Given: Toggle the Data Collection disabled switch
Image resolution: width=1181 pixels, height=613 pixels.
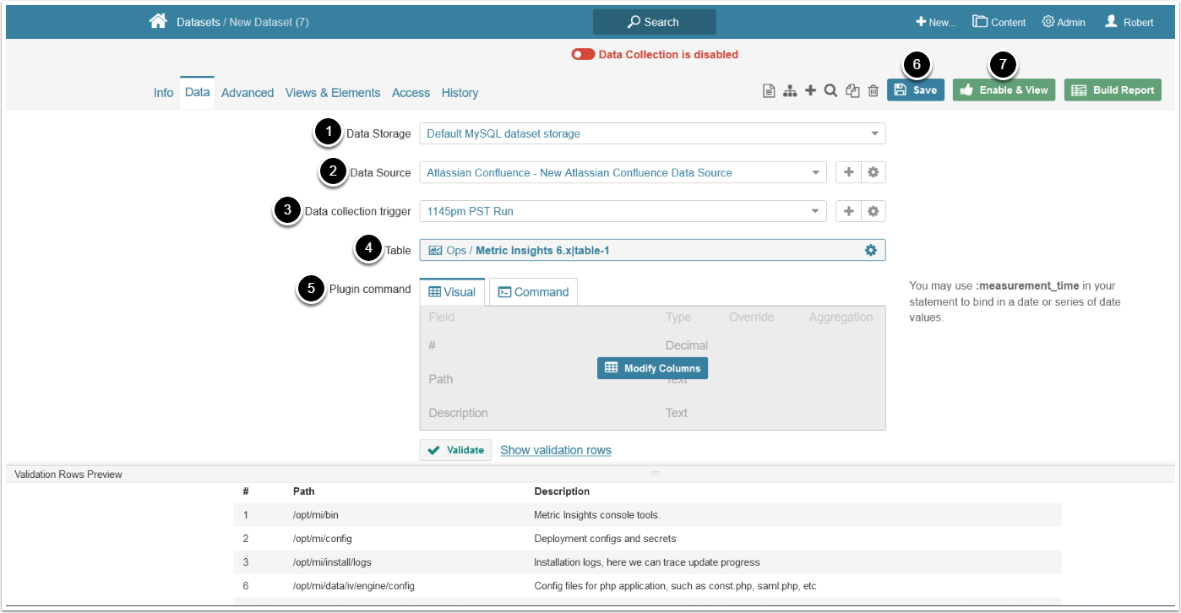Looking at the screenshot, I should coord(583,54).
